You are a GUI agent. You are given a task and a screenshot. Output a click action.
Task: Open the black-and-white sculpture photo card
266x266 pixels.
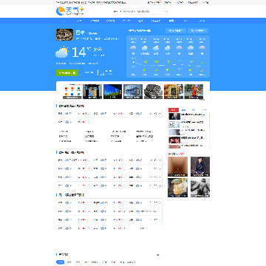click(x=200, y=188)
